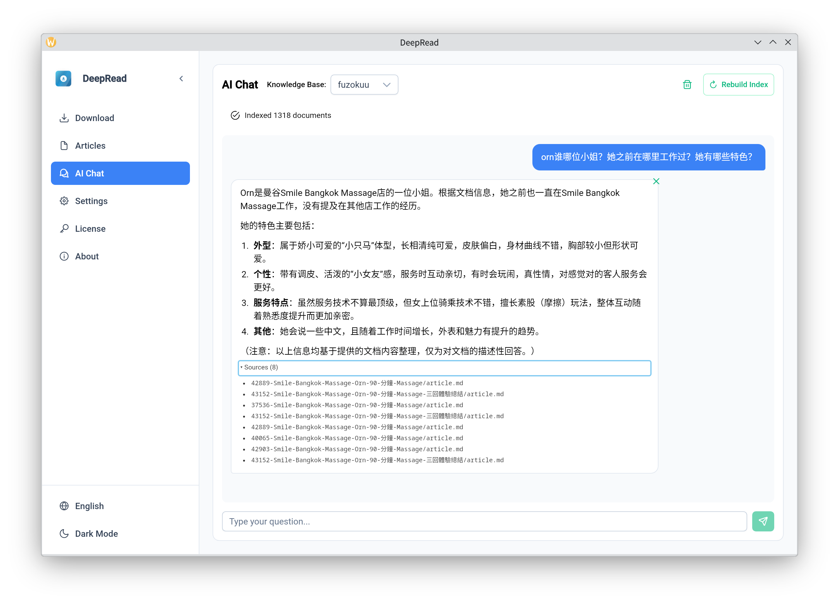Collapse the sidebar with the chevron
The height and width of the screenshot is (605, 839).
(x=181, y=78)
